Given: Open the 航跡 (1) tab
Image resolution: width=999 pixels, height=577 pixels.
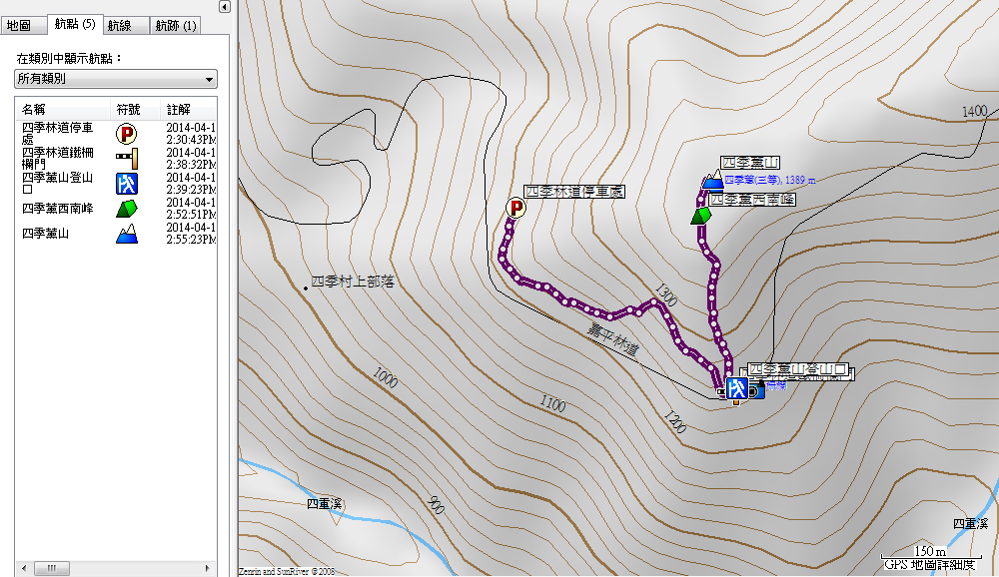Looking at the screenshot, I should point(175,25).
